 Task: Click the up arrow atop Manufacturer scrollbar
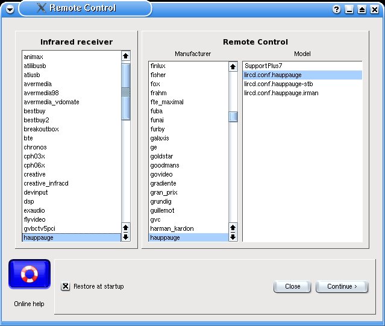click(x=233, y=66)
